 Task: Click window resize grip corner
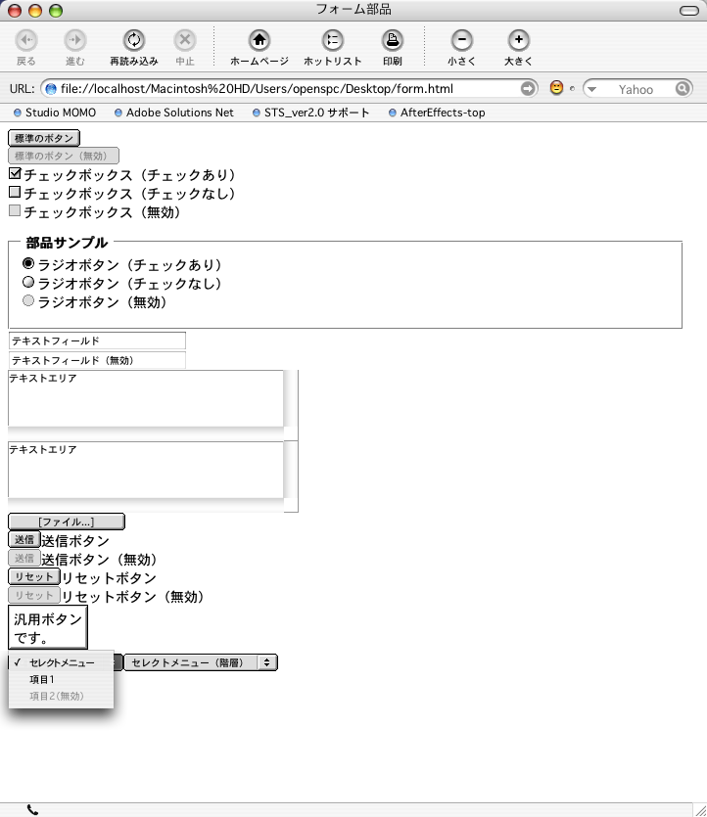tap(701, 810)
